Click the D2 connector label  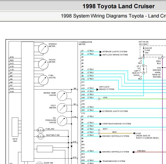tap(159, 58)
